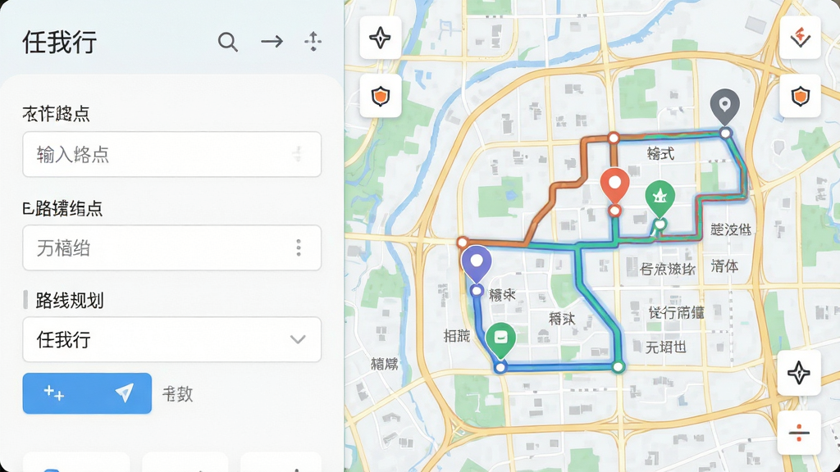The height and width of the screenshot is (472, 840).
Task: Select the green star pin on the map
Action: click(660, 197)
